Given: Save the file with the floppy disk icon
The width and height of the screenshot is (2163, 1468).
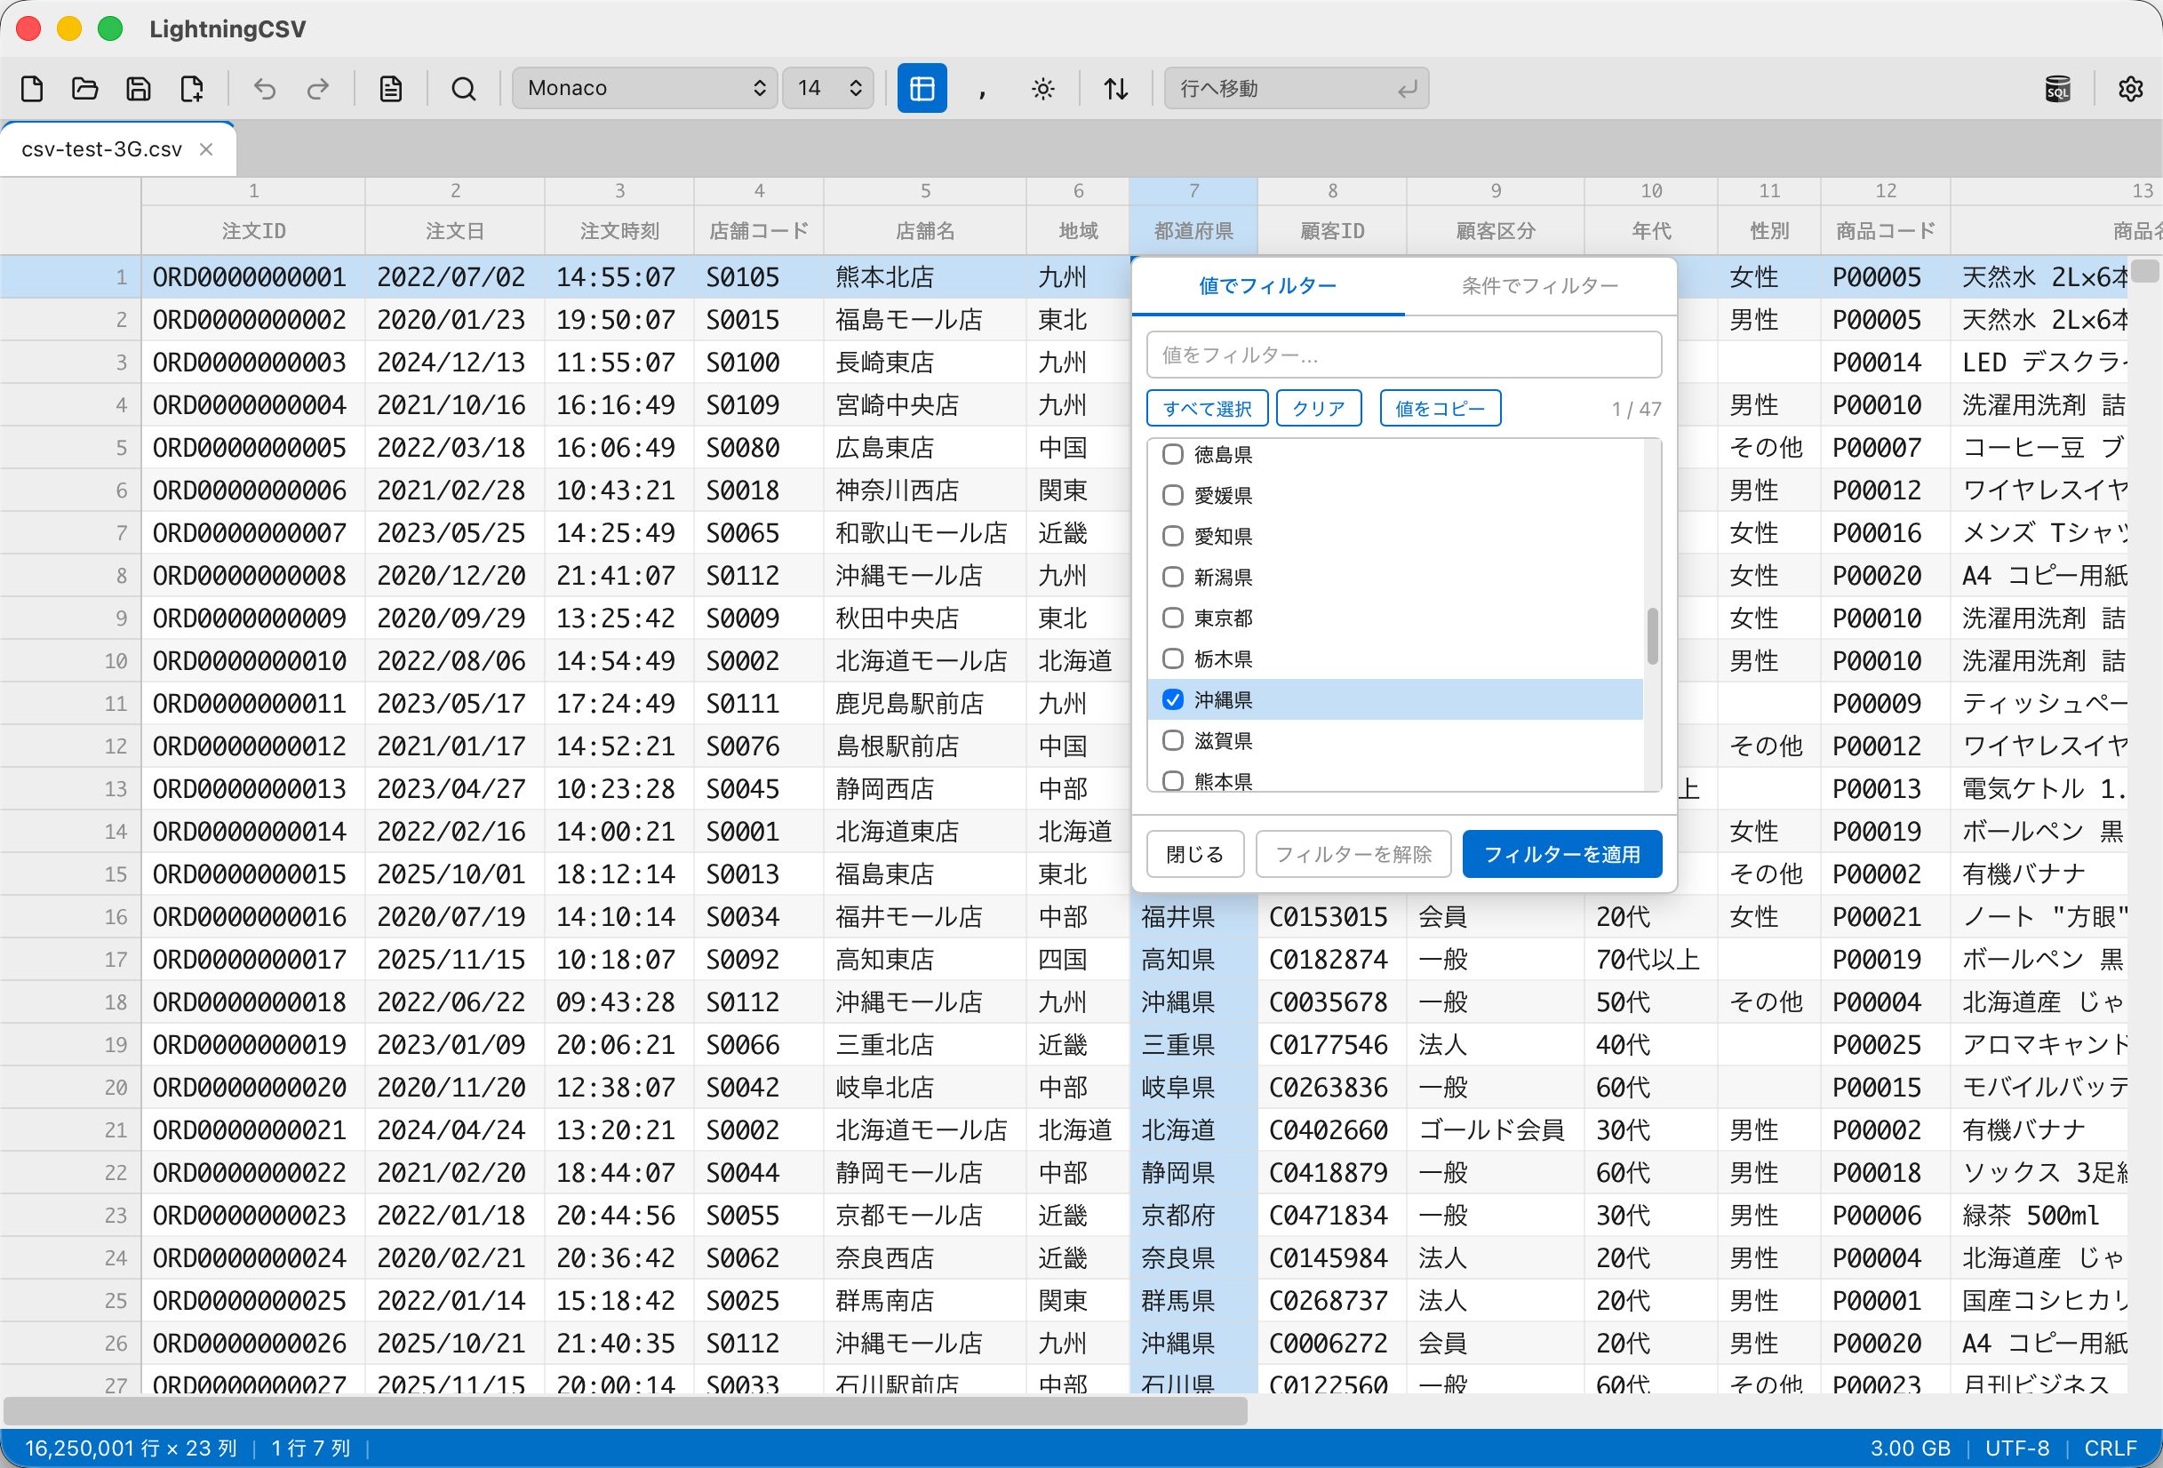Looking at the screenshot, I should point(139,89).
